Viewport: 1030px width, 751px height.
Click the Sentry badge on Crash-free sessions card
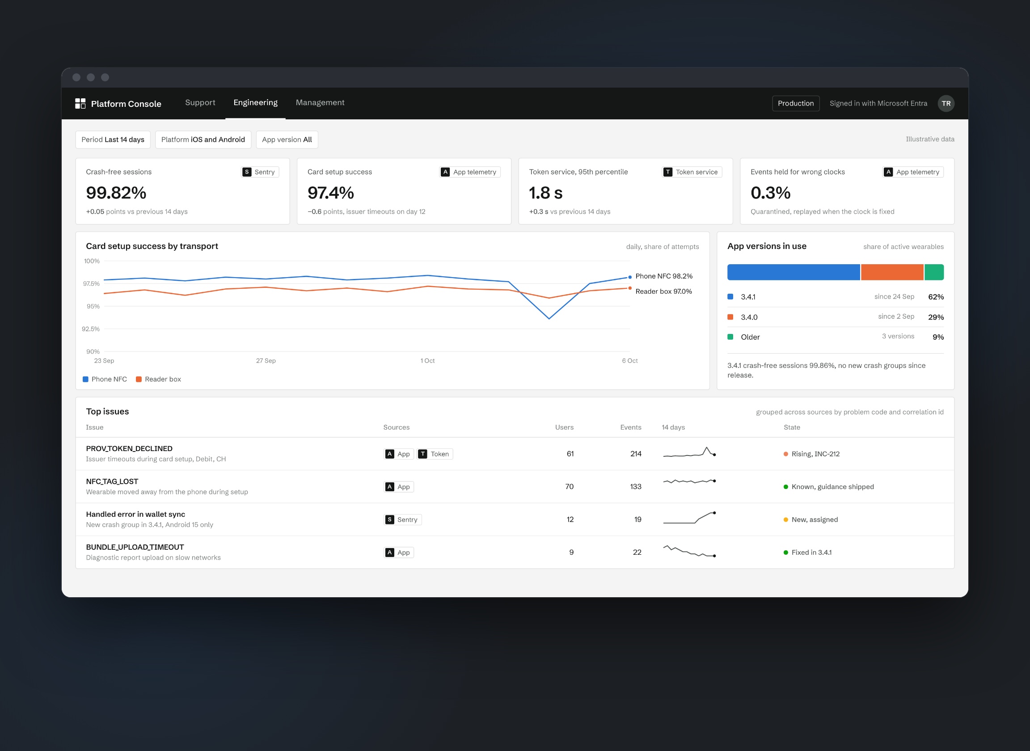(x=260, y=172)
